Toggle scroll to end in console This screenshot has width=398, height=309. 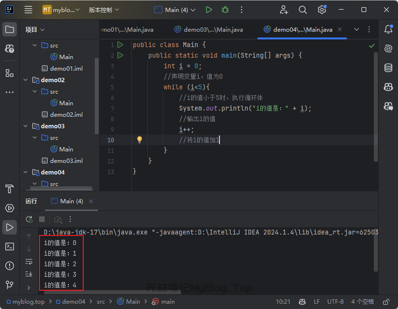[x=29, y=274]
